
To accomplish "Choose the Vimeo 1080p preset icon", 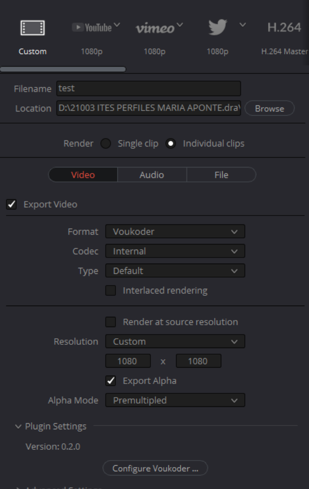I will point(154,28).
